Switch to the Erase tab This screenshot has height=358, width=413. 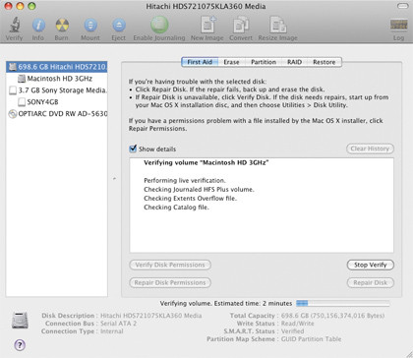pyautogui.click(x=231, y=62)
